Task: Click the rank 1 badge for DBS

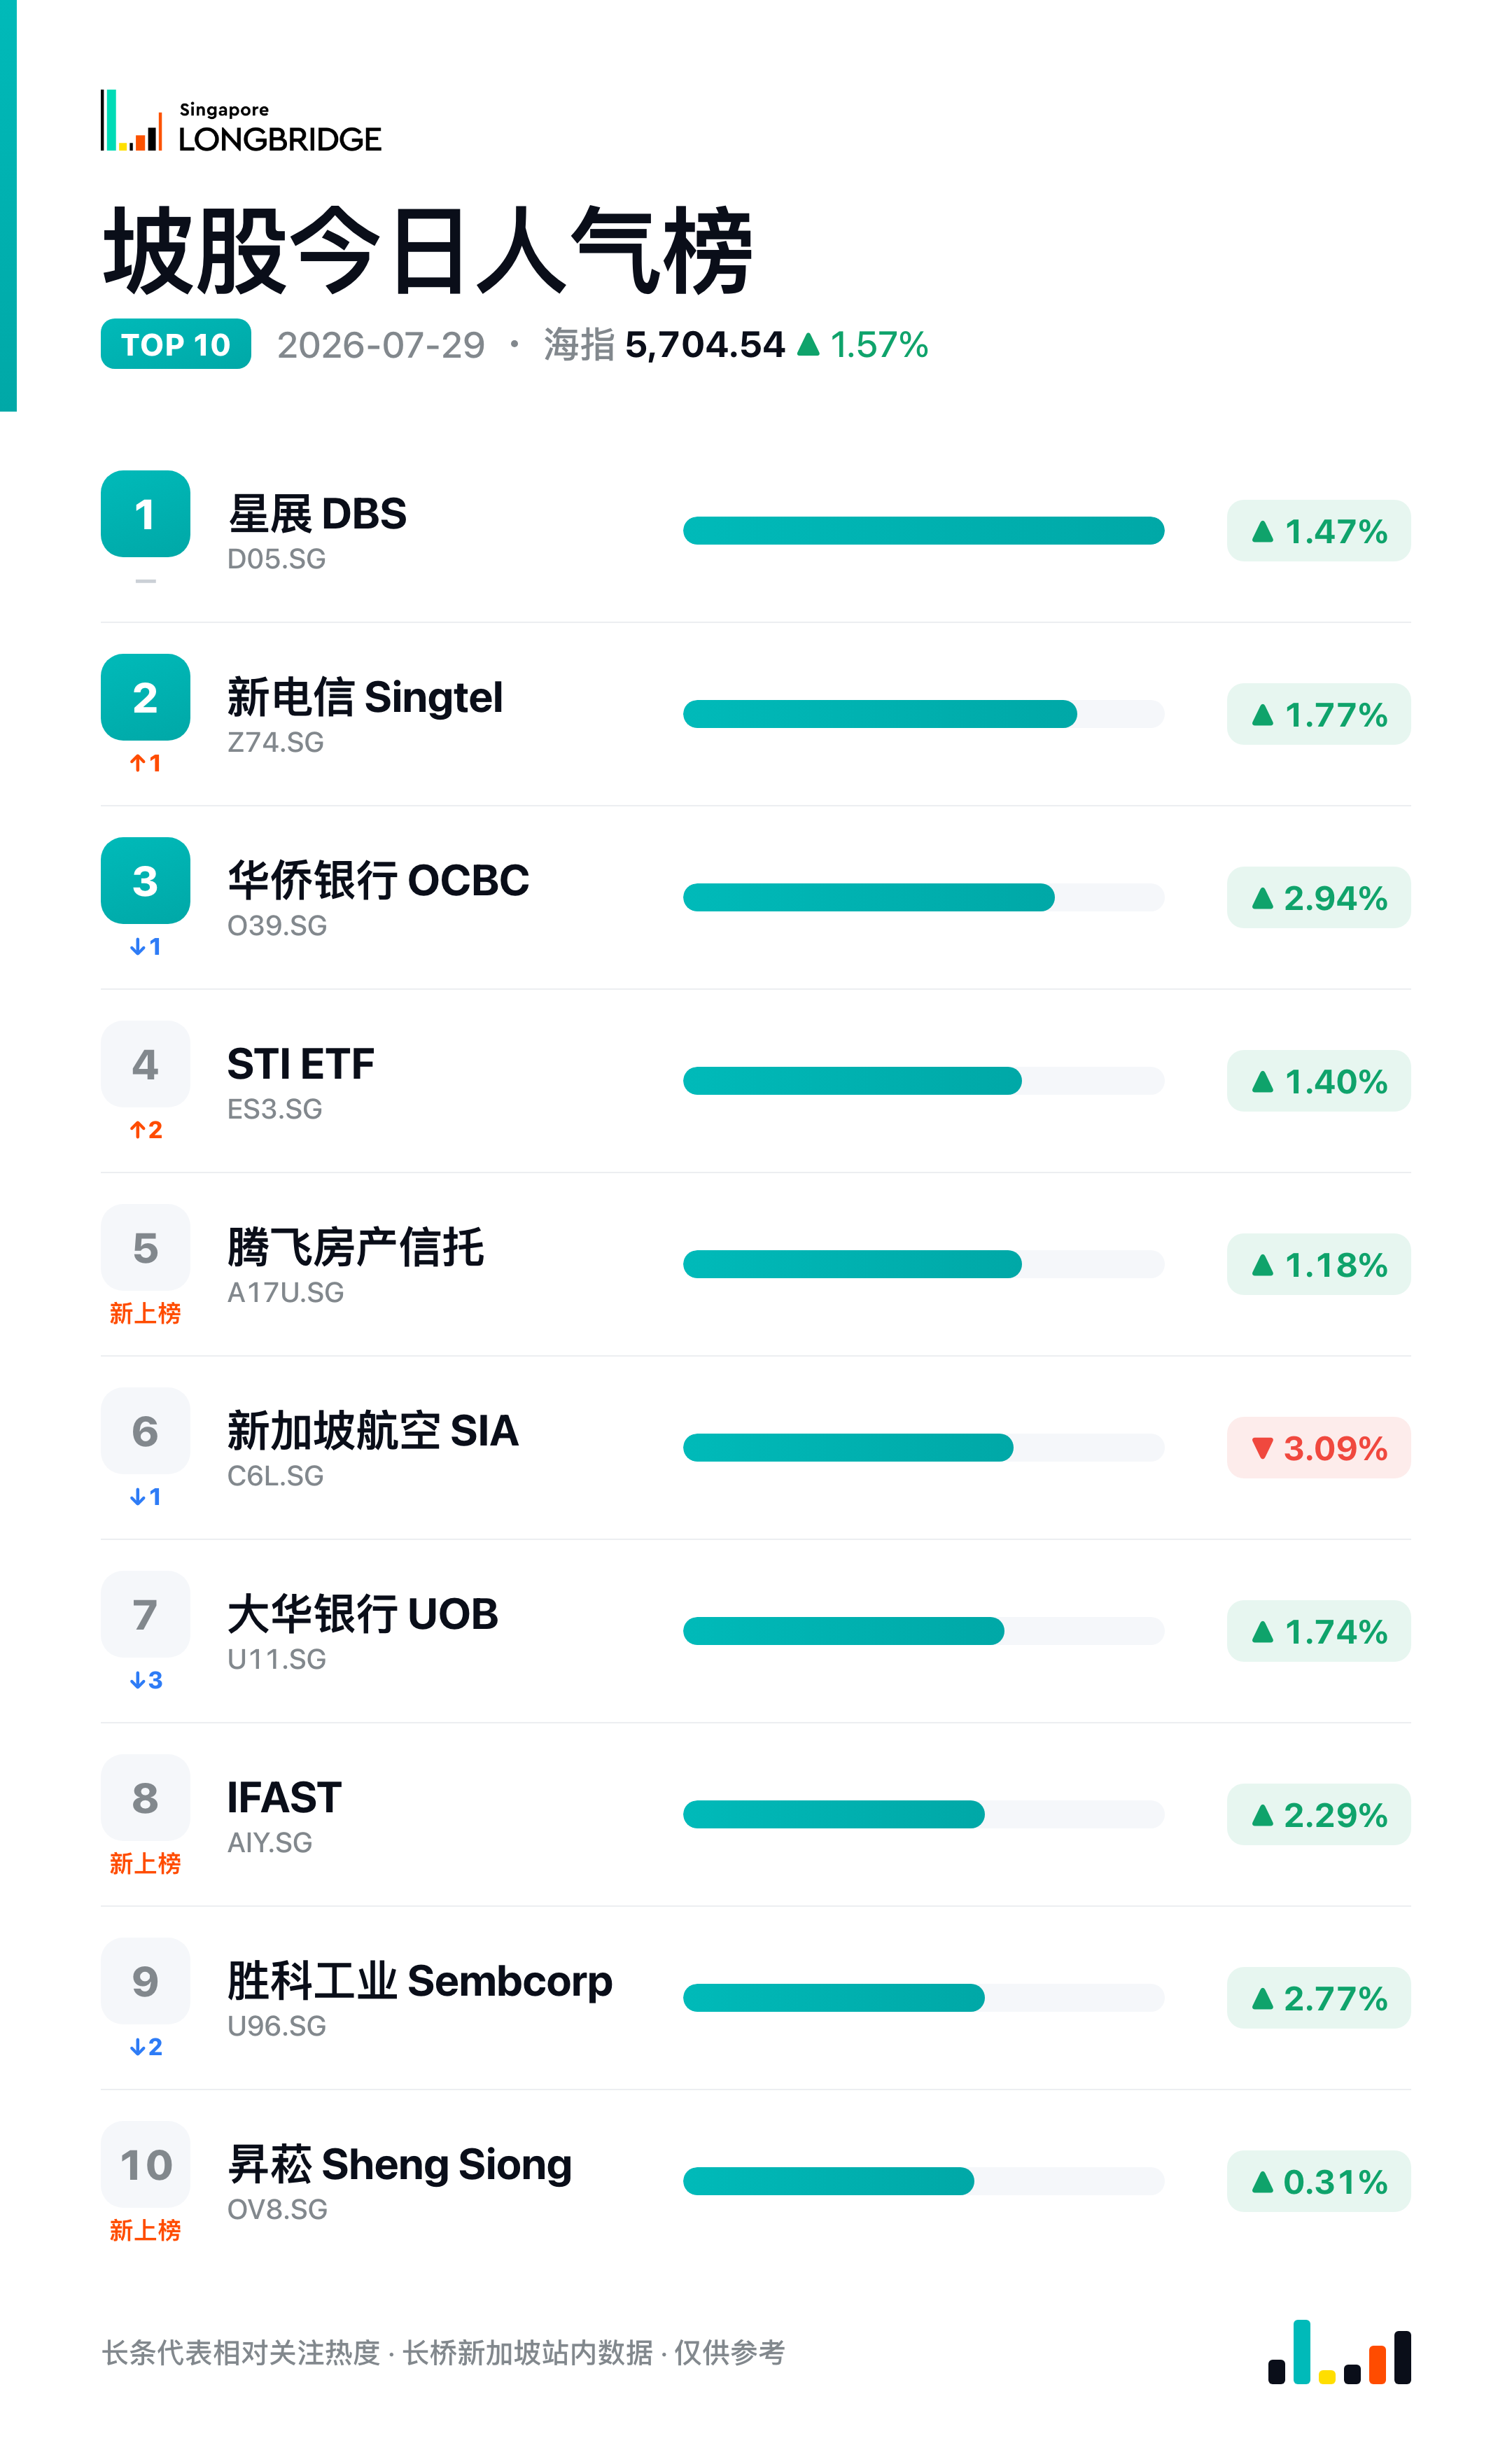Action: (x=145, y=514)
